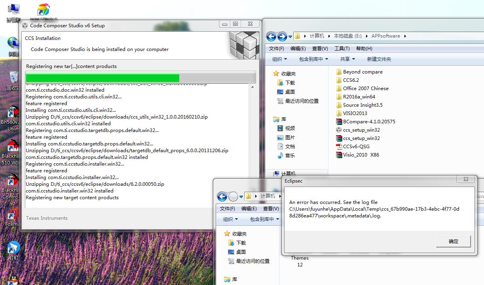Open the Office 2007 Chinese folder
This screenshot has width=484, height=285.
[362, 89]
